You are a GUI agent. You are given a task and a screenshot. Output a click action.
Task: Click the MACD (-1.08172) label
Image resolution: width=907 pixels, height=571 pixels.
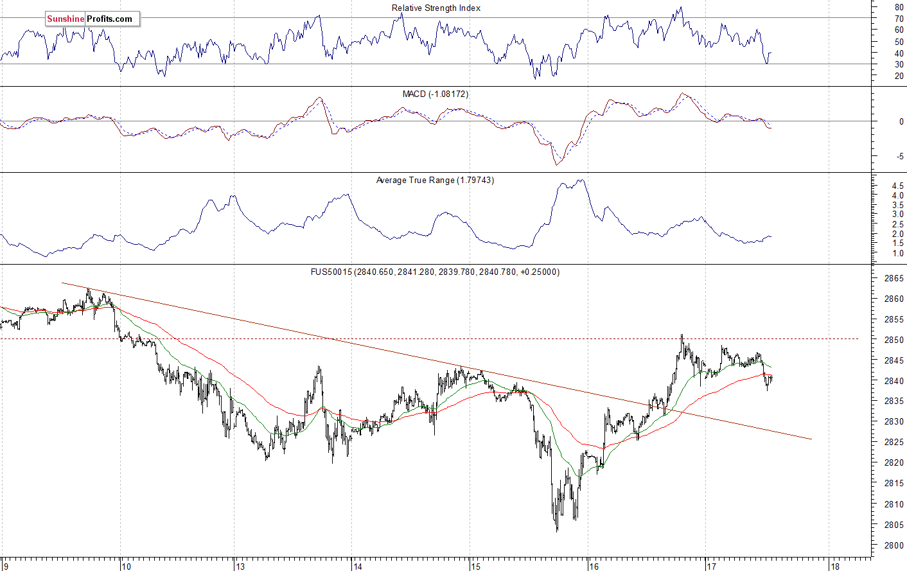[x=436, y=94]
